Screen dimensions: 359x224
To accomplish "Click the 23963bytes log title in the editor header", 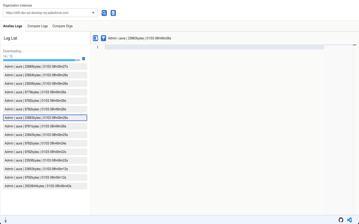I will click(139, 38).
